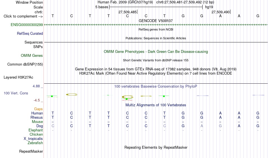Click the H3K27Ac Mark ENCODE title
The width and height of the screenshot is (268, 158).
point(156,73)
